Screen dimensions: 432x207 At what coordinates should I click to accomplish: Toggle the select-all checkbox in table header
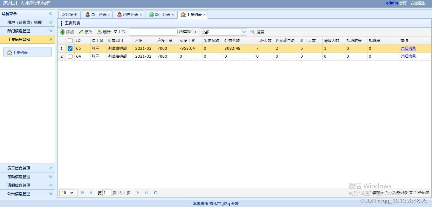click(70, 41)
